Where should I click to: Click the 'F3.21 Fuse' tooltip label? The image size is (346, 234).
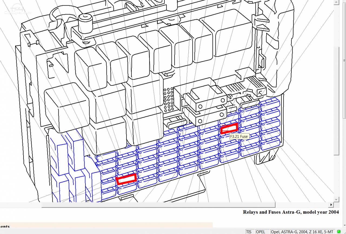pyautogui.click(x=239, y=137)
